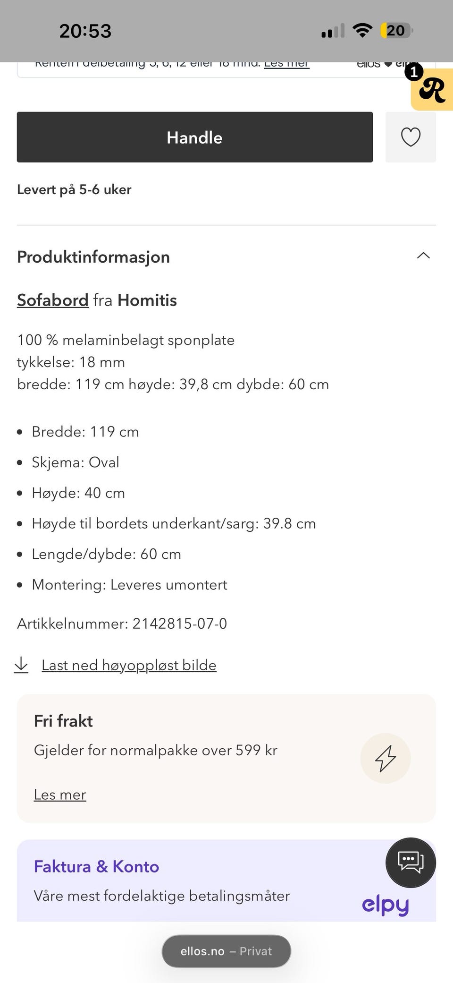Tap the ellos.no – Privat address pill
The height and width of the screenshot is (983, 453).
click(226, 951)
